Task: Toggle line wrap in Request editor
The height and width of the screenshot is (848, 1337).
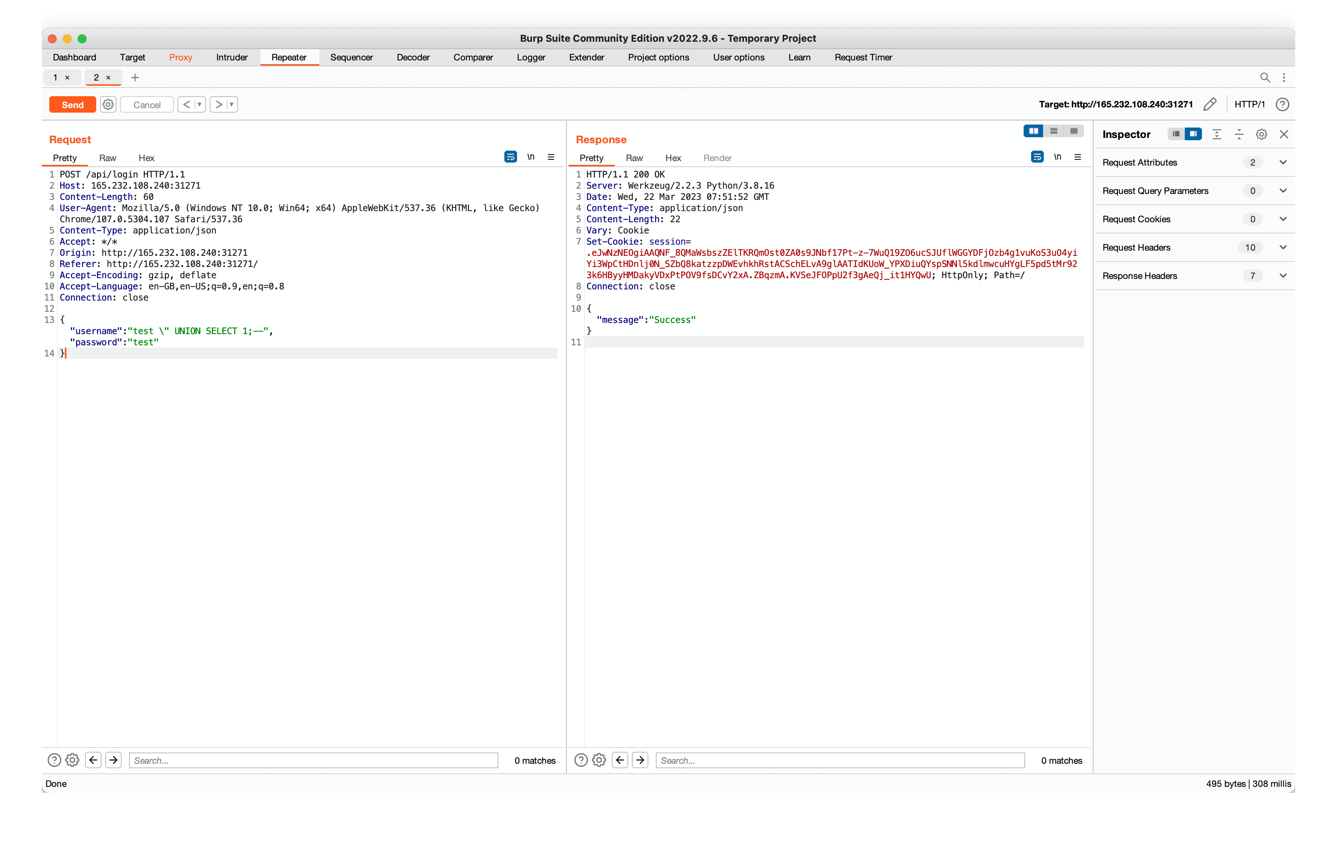Action: (510, 157)
